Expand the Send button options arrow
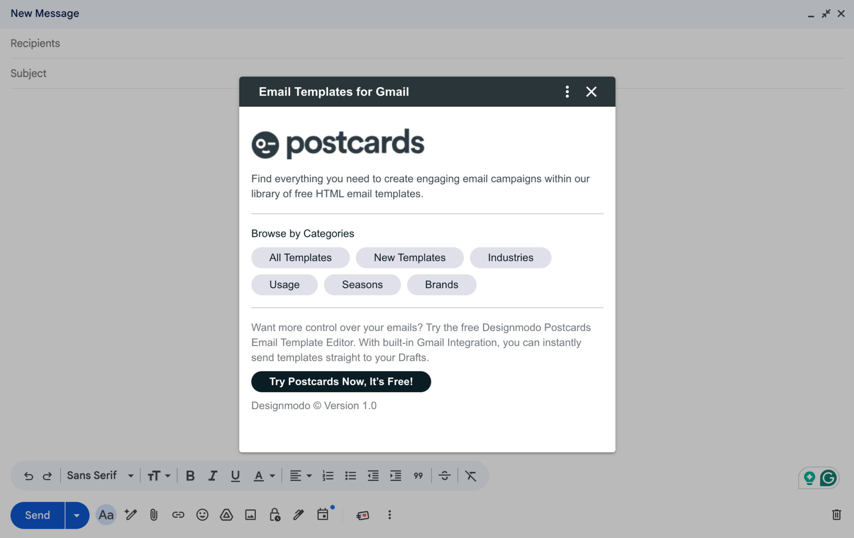Screen dimensions: 854x538 77,515
